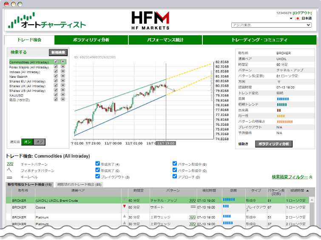Screen dimensions: 321x240
Task: Uncheck the パターン形成中 (8) checkbox
Action: point(175,164)
